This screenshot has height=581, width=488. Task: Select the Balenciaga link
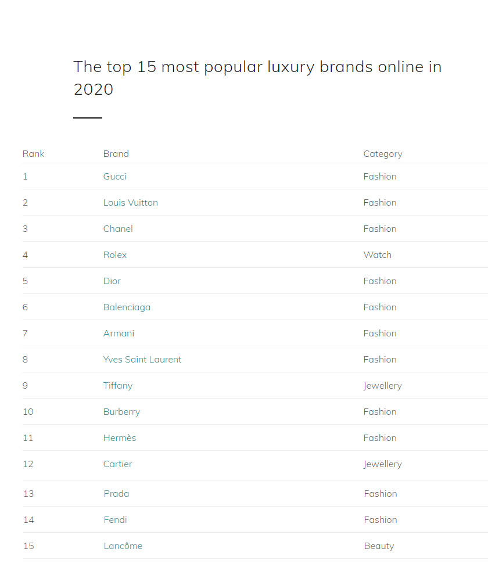click(127, 307)
